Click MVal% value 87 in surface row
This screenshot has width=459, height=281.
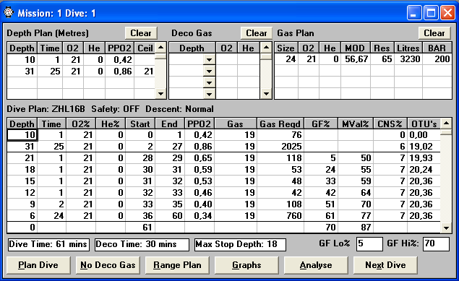pyautogui.click(x=356, y=228)
